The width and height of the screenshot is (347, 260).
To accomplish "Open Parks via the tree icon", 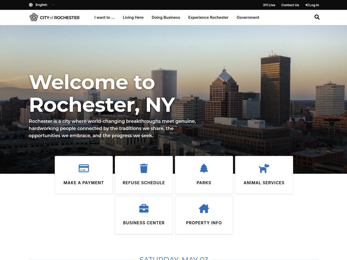I will [x=204, y=168].
